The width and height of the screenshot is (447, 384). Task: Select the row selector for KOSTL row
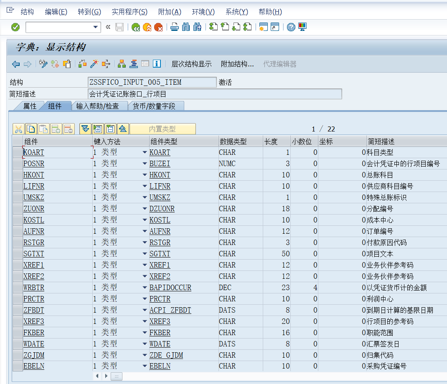point(18,220)
